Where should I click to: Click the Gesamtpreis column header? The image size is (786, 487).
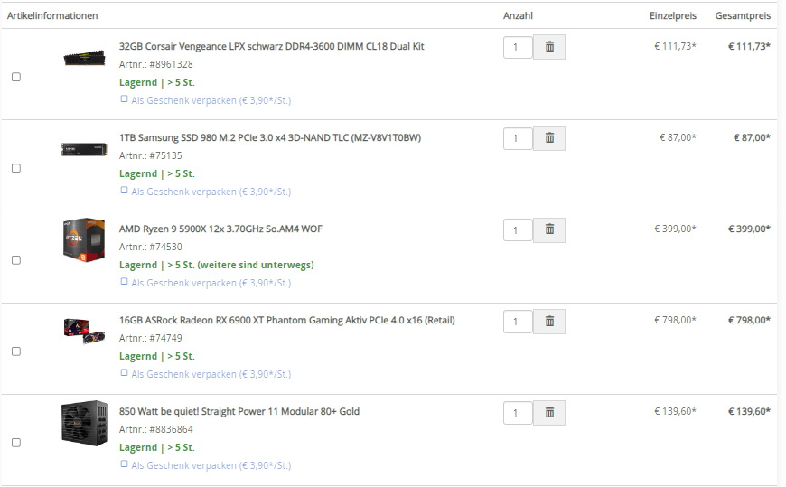743,16
